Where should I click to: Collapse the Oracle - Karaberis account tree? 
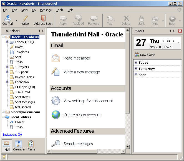point(3,37)
